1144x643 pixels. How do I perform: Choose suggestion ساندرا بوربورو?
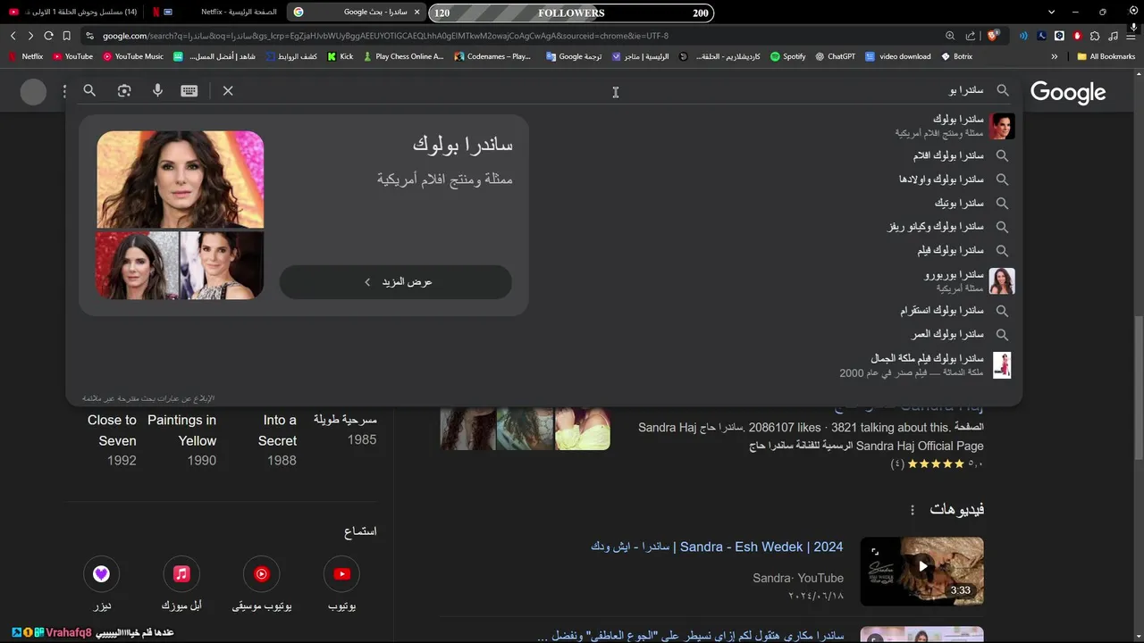tap(969, 281)
